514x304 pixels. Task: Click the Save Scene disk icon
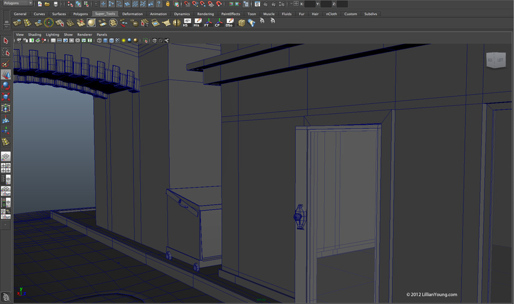(x=56, y=4)
